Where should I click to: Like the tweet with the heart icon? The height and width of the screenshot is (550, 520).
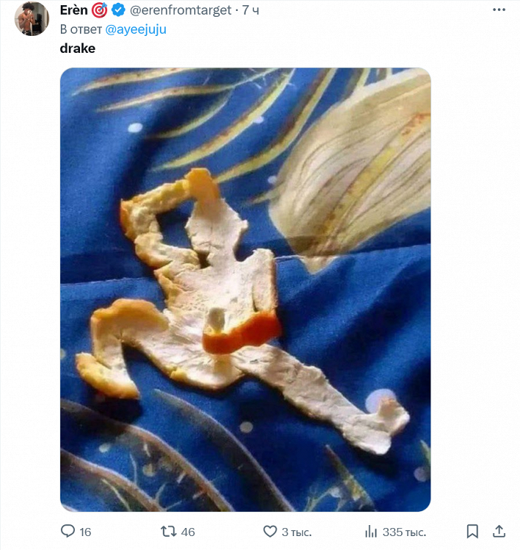click(270, 531)
